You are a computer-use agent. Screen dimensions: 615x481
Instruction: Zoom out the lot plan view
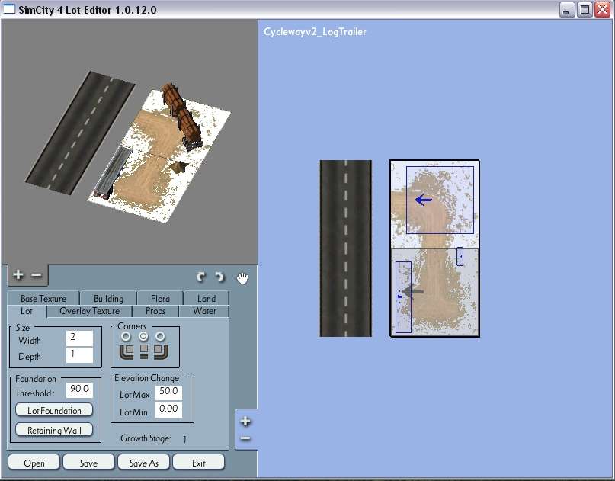pos(245,438)
